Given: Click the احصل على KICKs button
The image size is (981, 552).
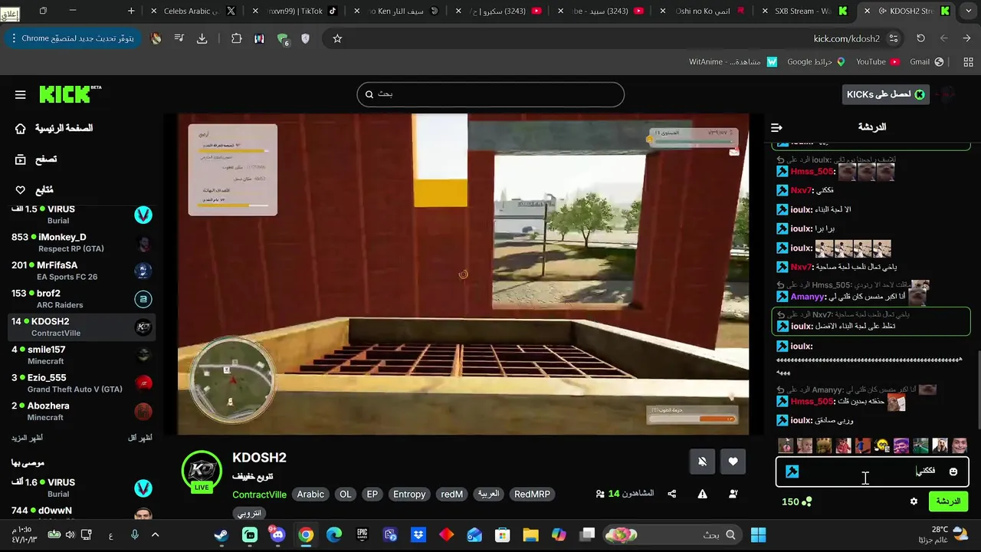Looking at the screenshot, I should [885, 94].
